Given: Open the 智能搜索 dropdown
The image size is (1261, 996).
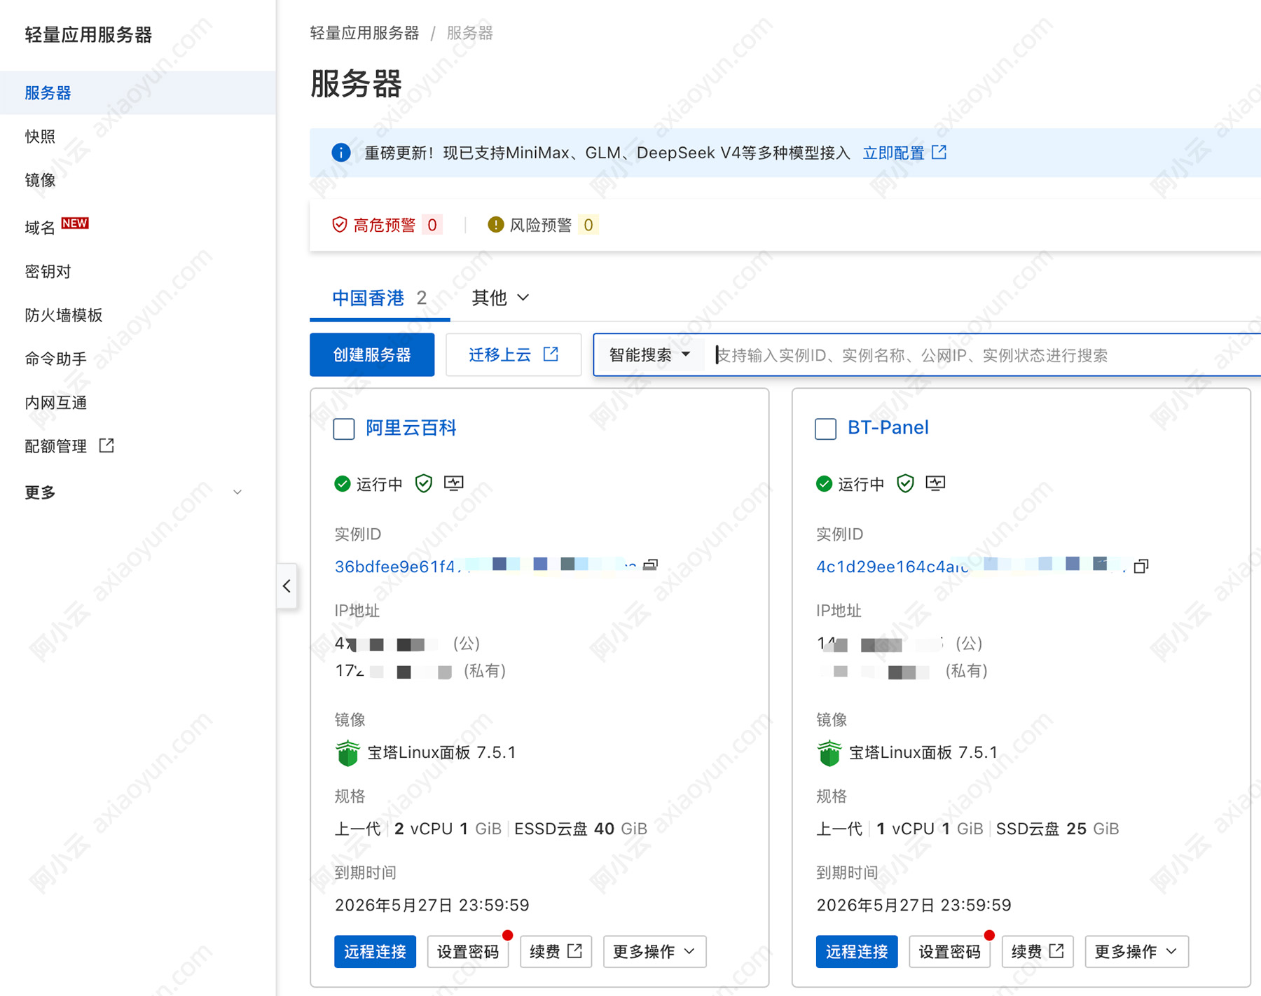Looking at the screenshot, I should [x=649, y=355].
